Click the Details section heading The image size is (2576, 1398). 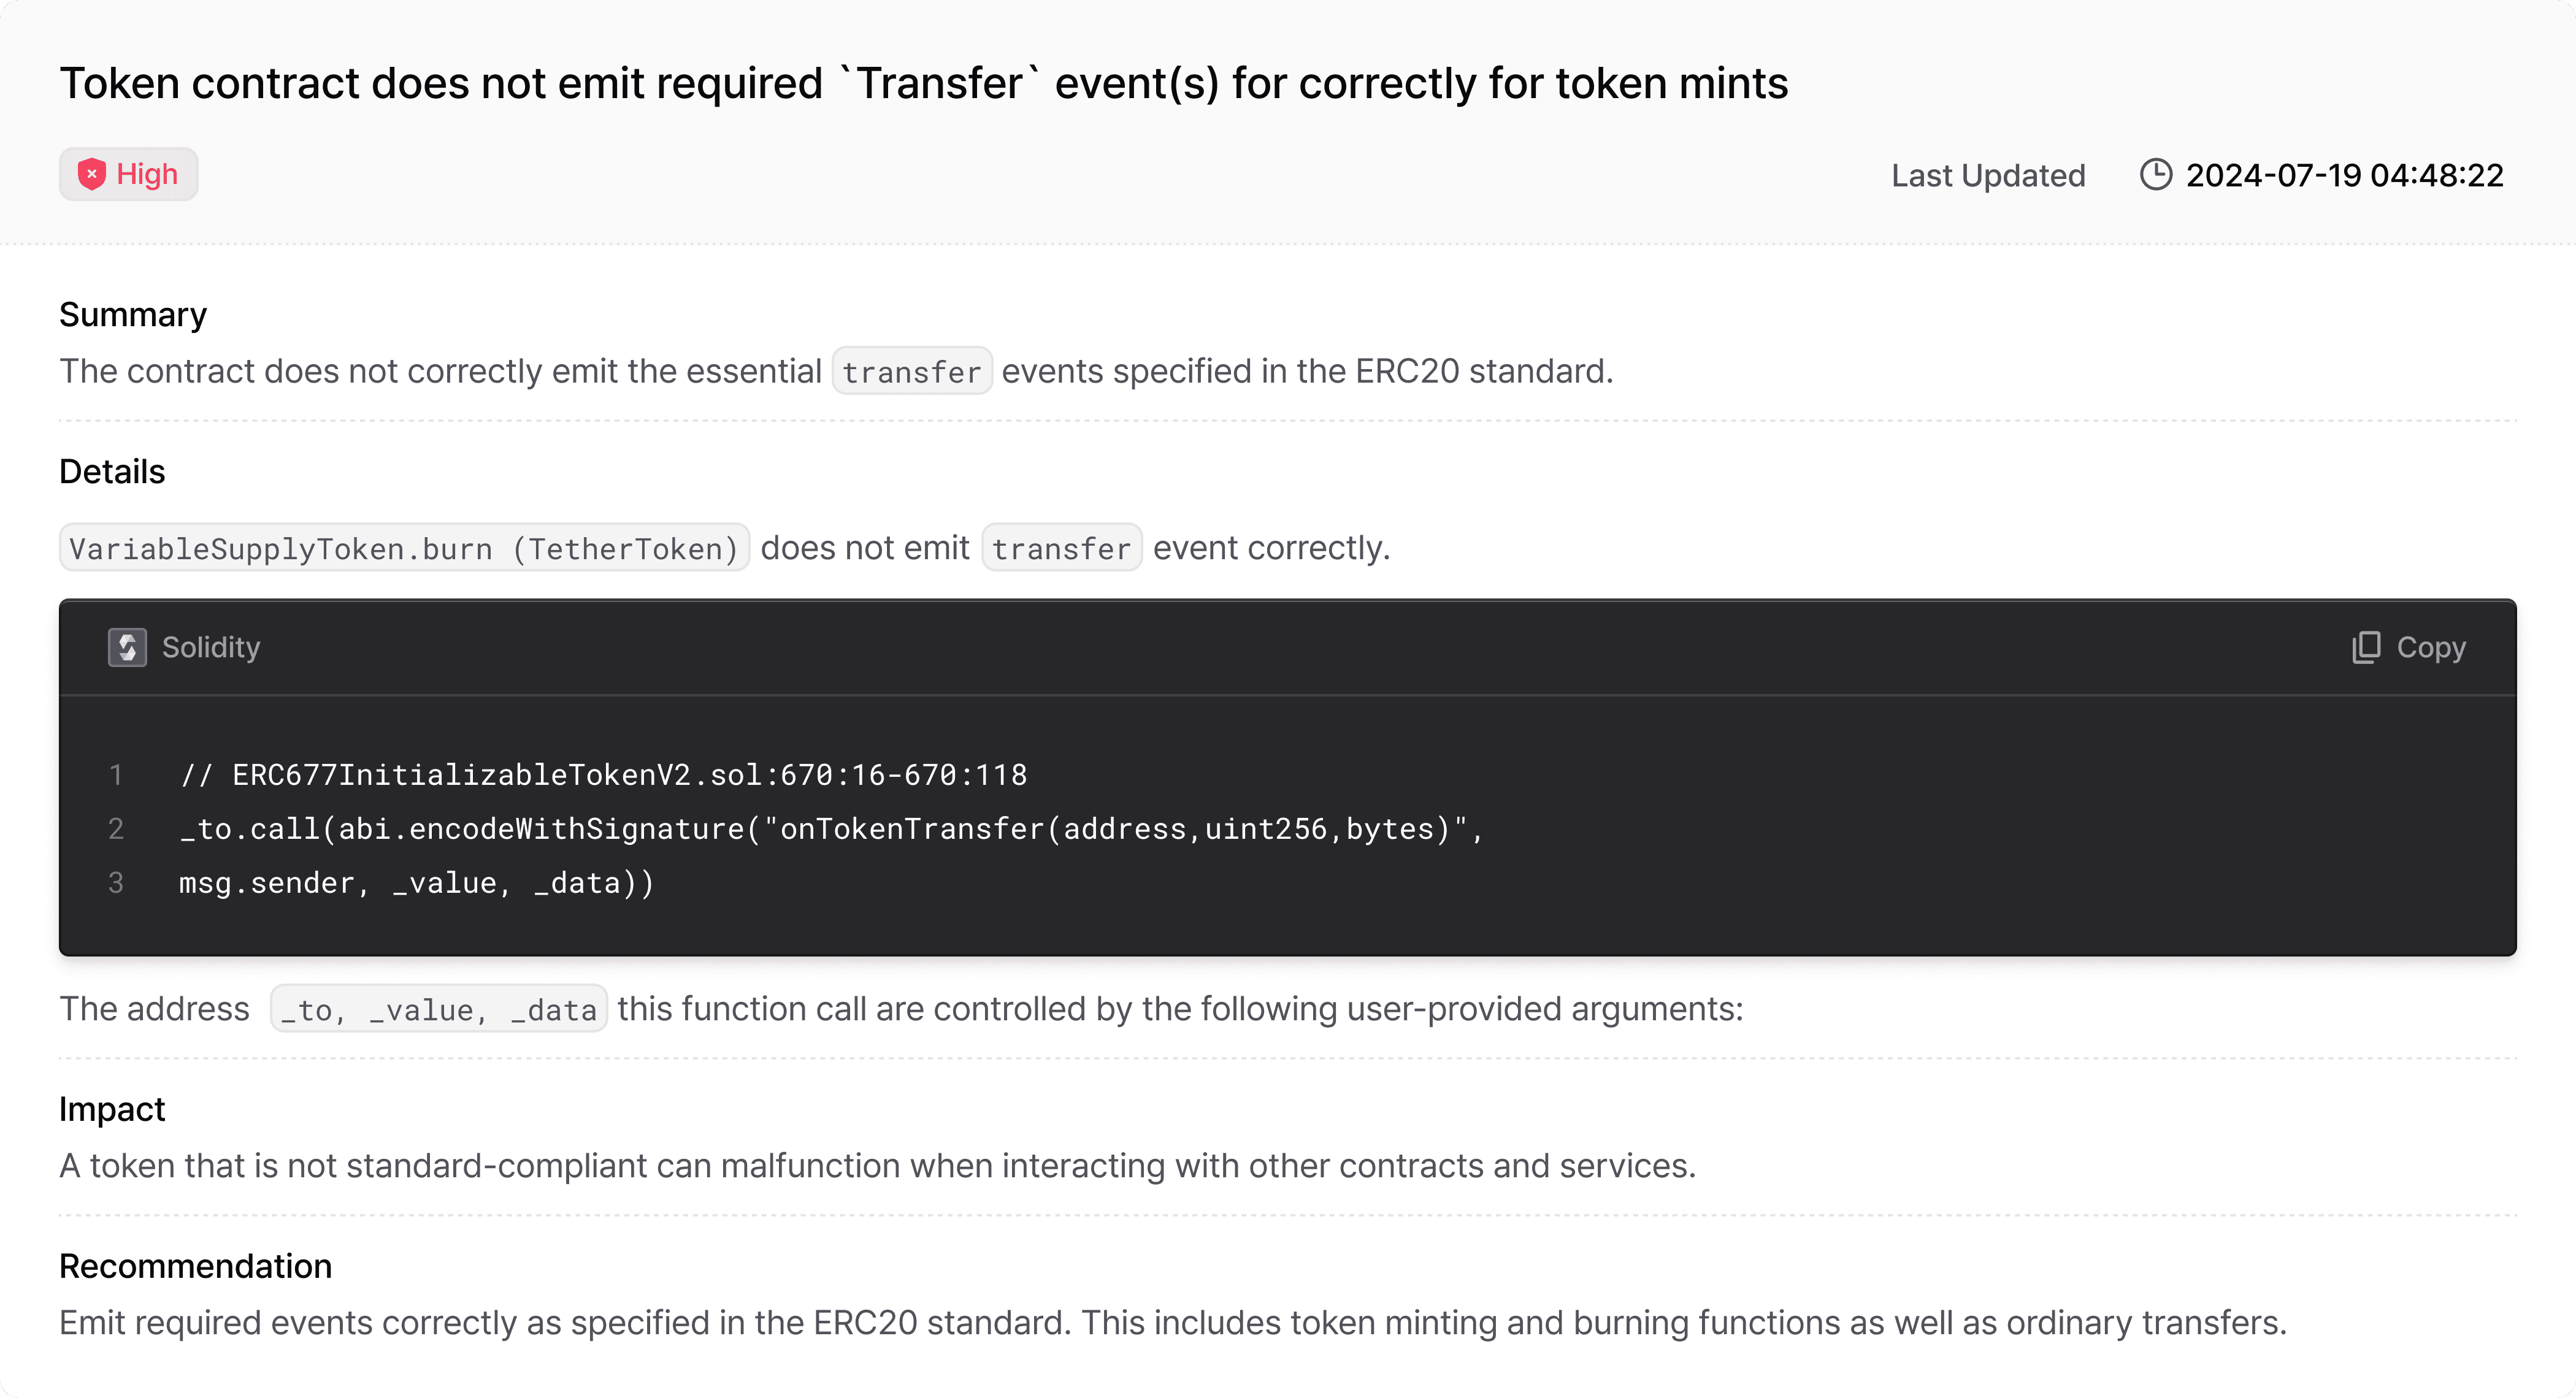click(x=112, y=471)
